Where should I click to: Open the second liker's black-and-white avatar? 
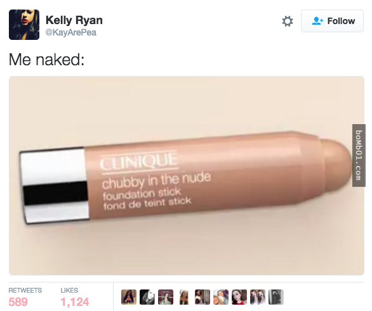(147, 297)
